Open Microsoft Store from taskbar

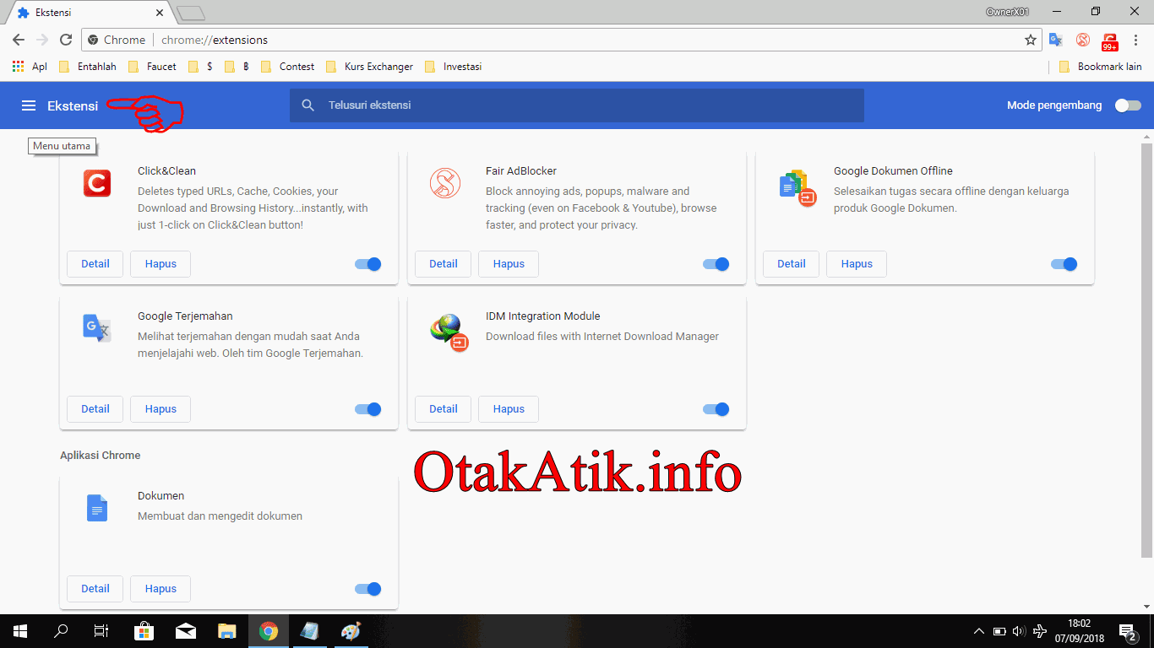(144, 631)
